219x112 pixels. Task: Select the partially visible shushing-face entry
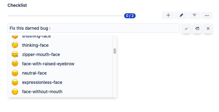60,37
